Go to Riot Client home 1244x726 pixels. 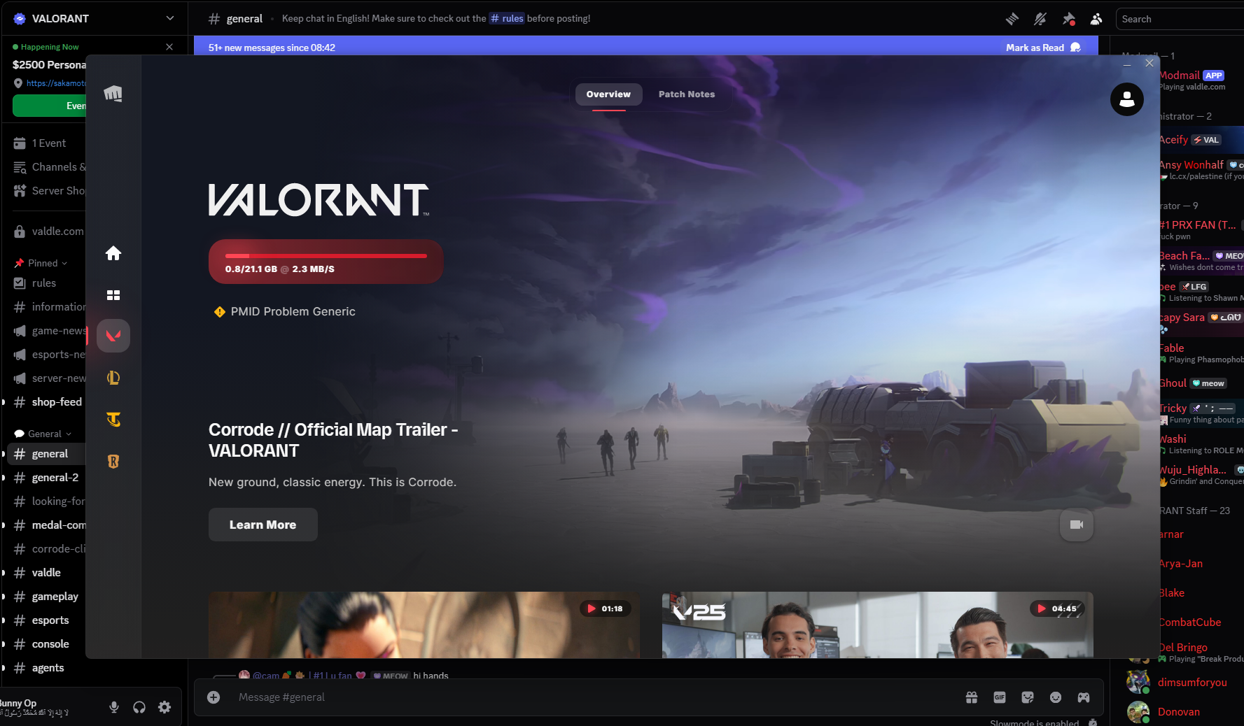(x=113, y=253)
